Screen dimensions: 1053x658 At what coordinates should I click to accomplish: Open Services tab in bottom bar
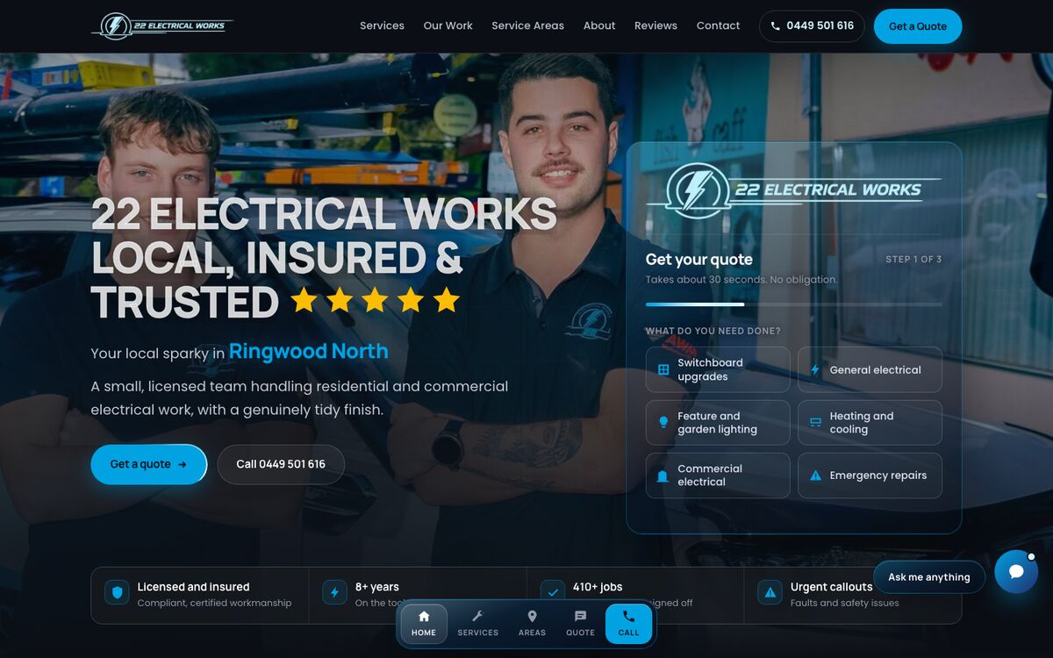[477, 624]
